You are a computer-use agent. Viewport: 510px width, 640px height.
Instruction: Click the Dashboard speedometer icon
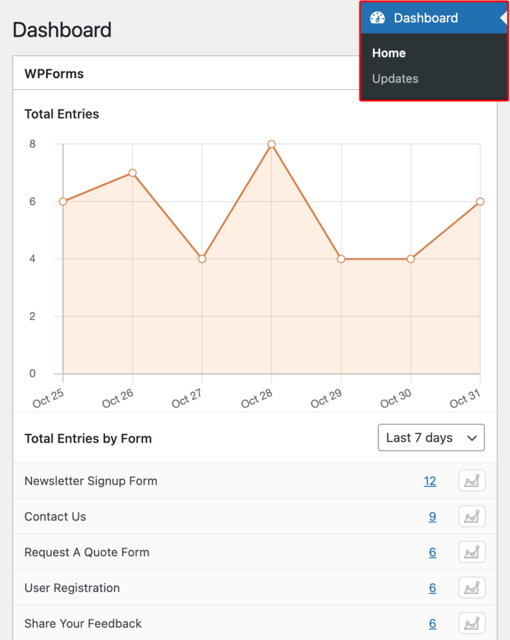coord(377,17)
